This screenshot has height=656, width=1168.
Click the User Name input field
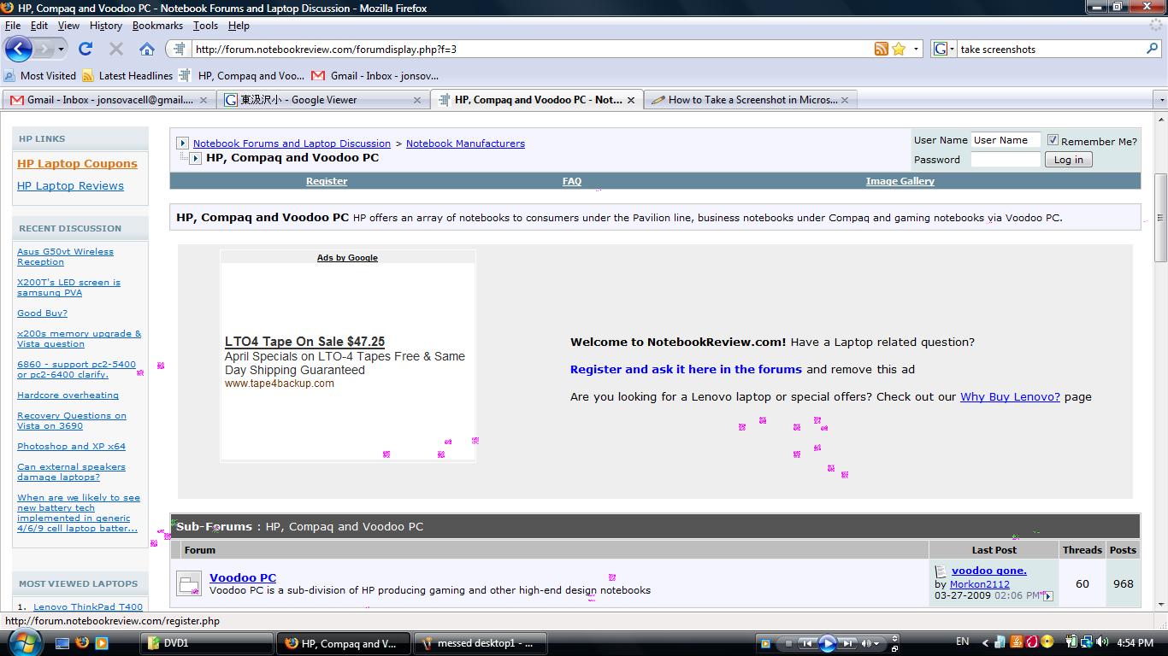(x=1006, y=140)
